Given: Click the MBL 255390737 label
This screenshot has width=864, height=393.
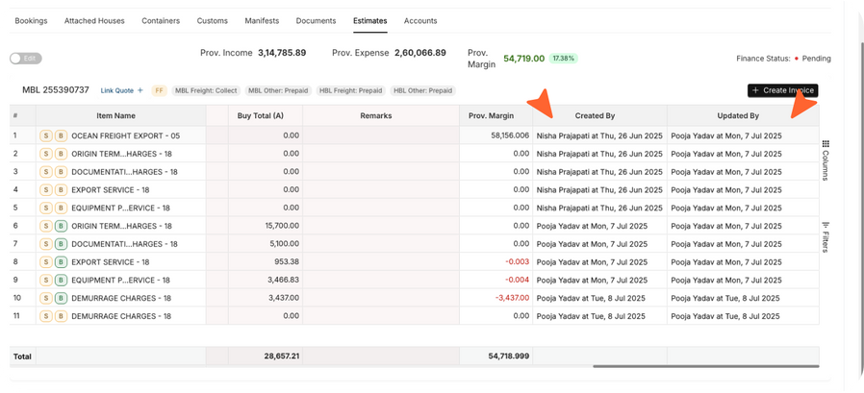Looking at the screenshot, I should pos(55,89).
